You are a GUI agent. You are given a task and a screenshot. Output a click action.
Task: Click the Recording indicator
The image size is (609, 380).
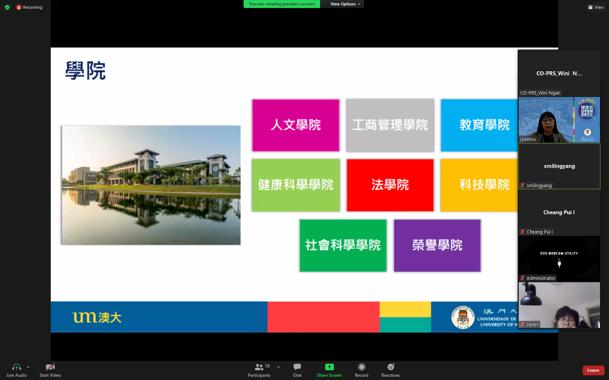[x=29, y=7]
